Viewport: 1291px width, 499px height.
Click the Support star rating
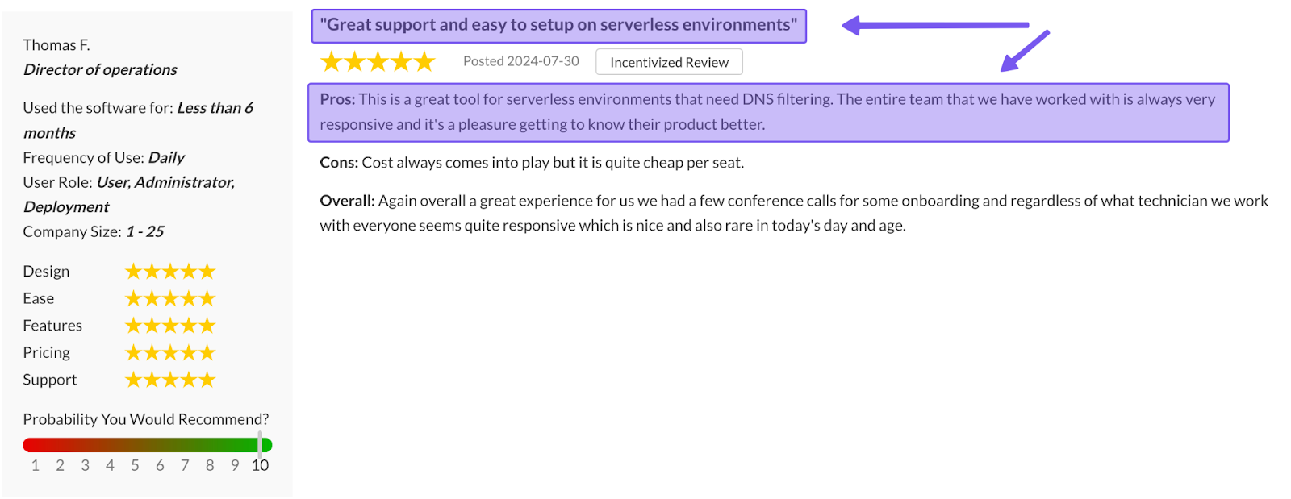pyautogui.click(x=170, y=380)
